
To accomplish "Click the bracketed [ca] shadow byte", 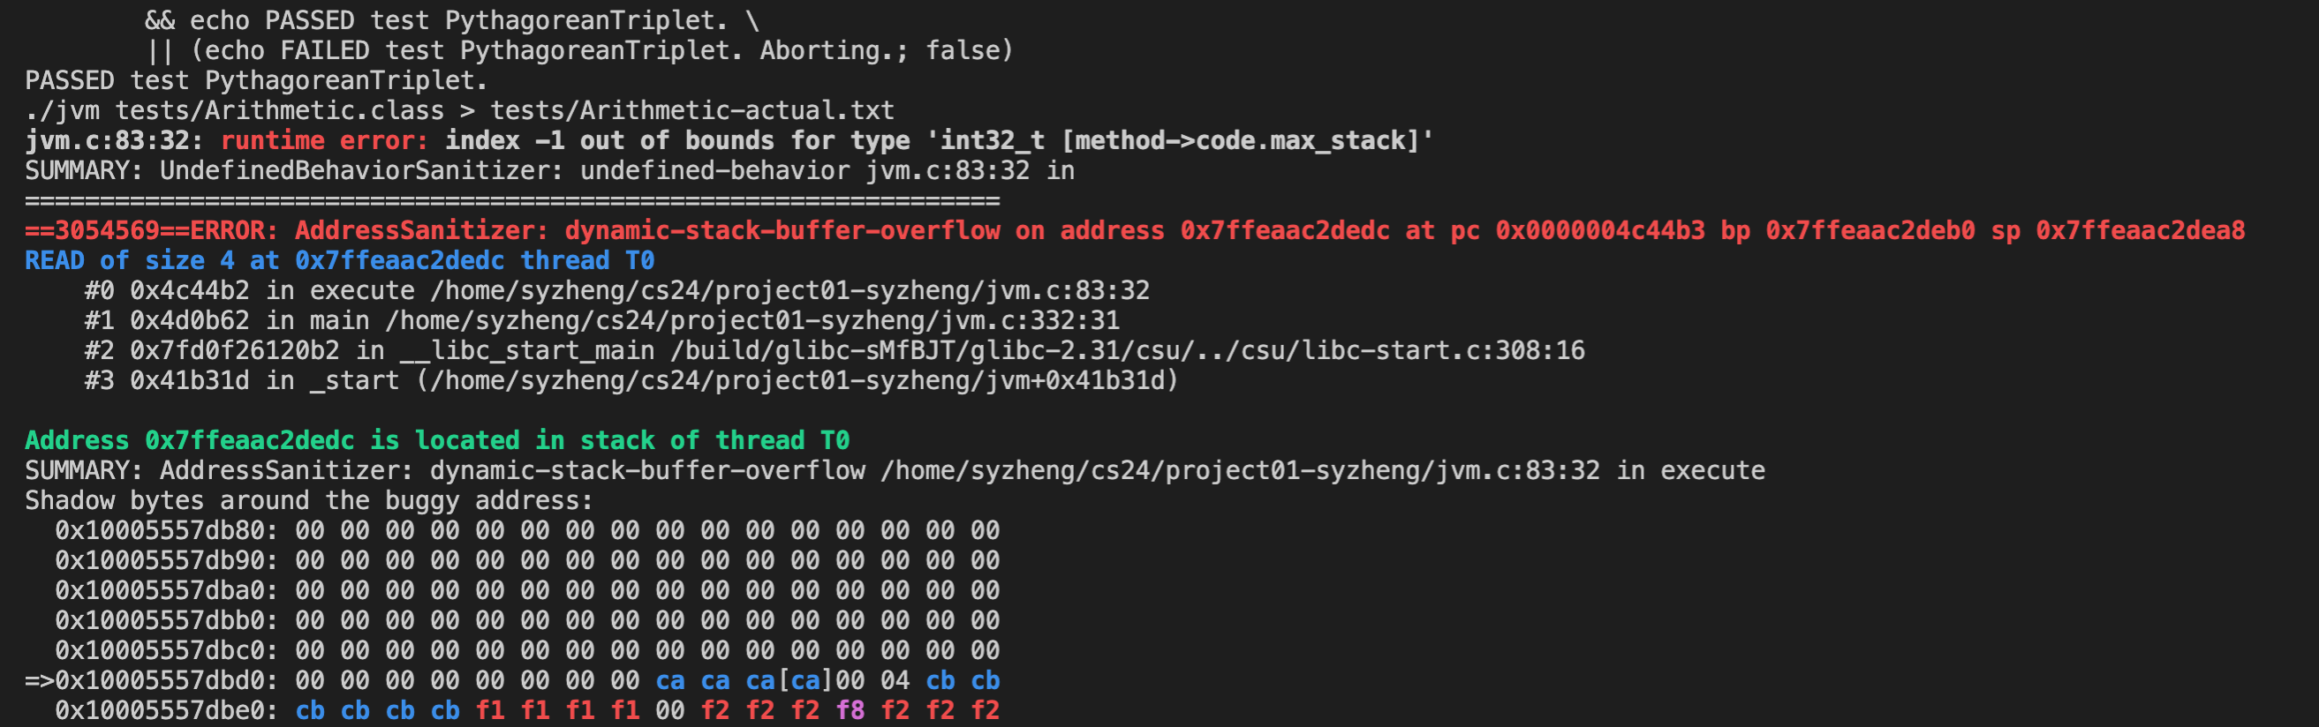I will tap(804, 681).
